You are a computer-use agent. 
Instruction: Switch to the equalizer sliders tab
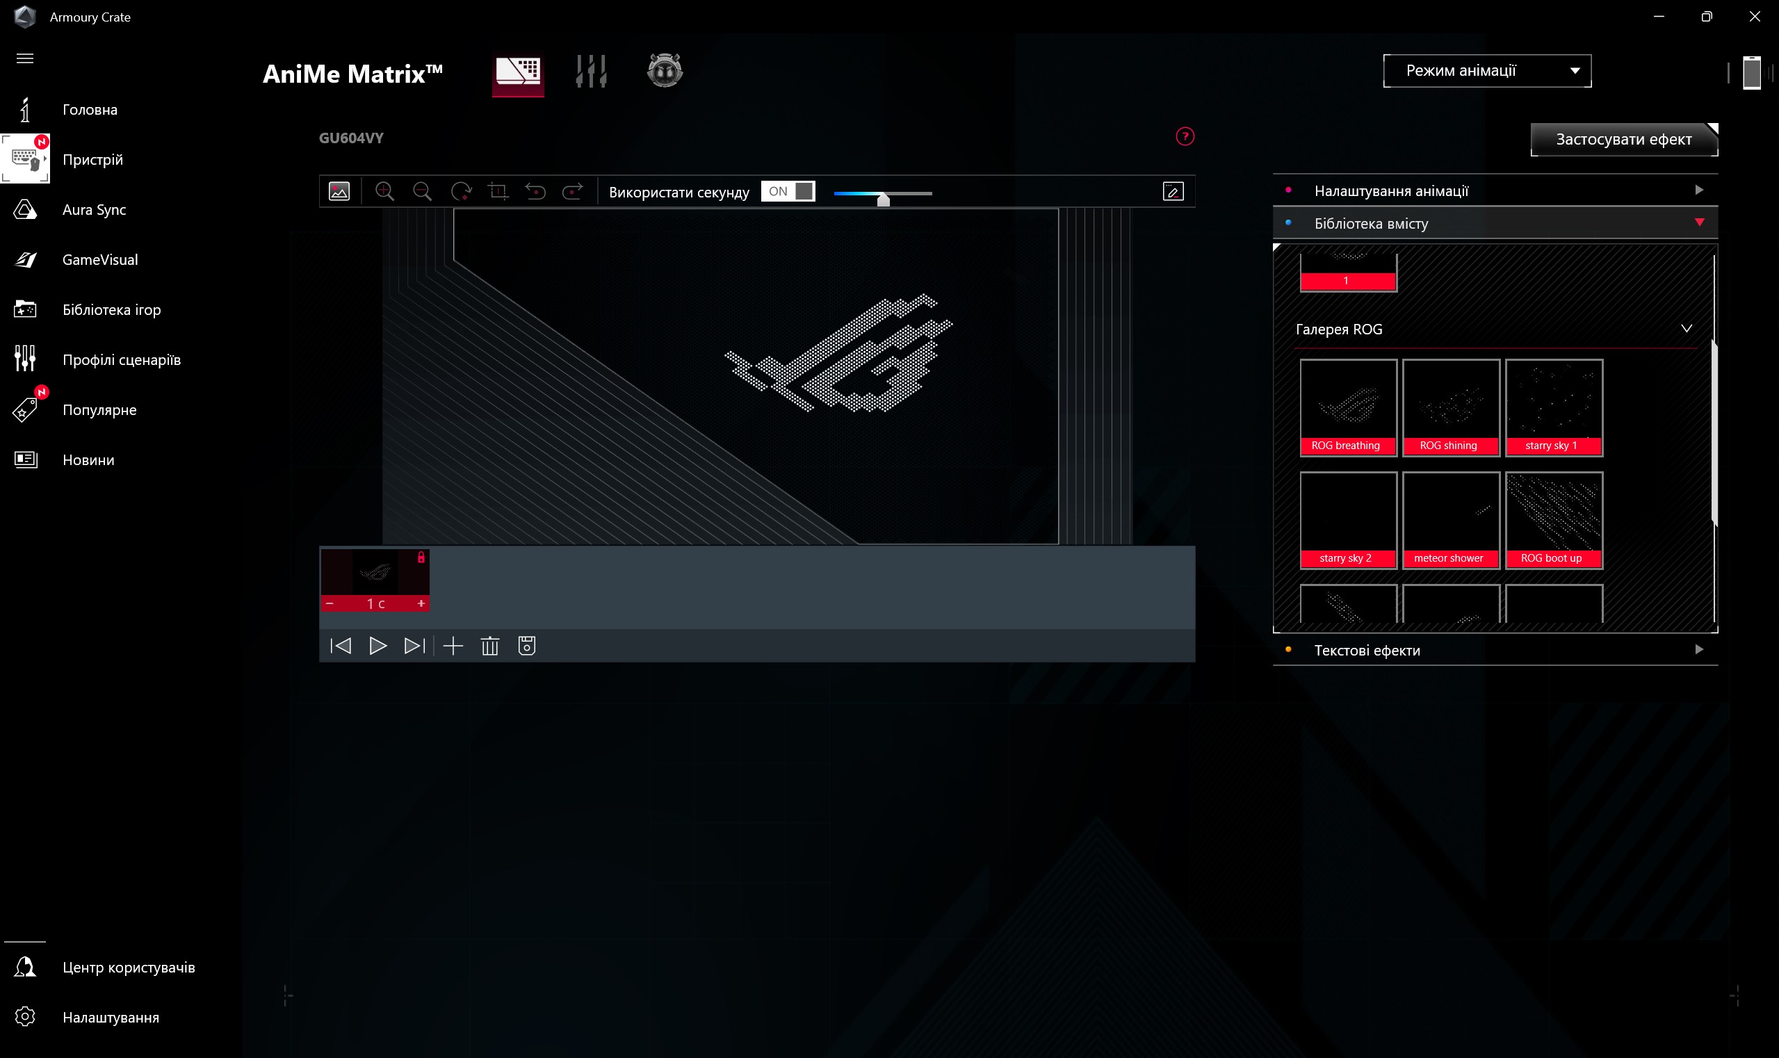coord(591,72)
